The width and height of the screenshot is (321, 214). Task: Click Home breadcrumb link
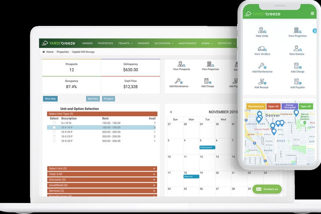pyautogui.click(x=50, y=52)
